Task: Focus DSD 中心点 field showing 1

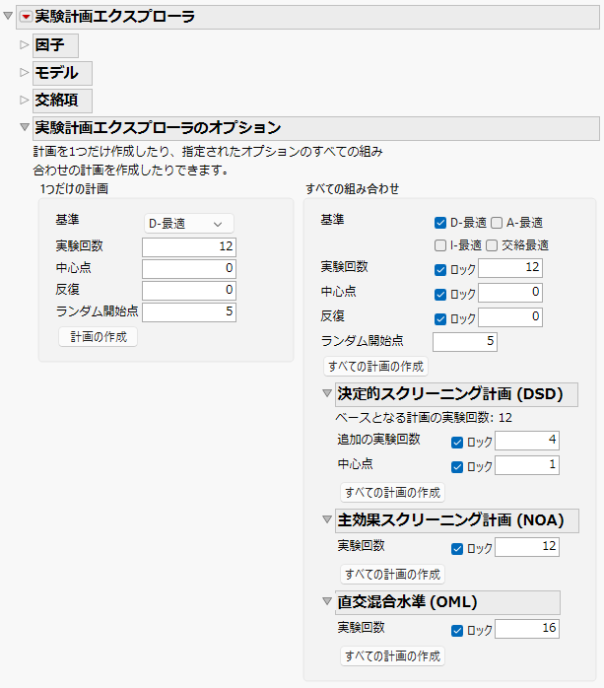Action: tap(527, 465)
